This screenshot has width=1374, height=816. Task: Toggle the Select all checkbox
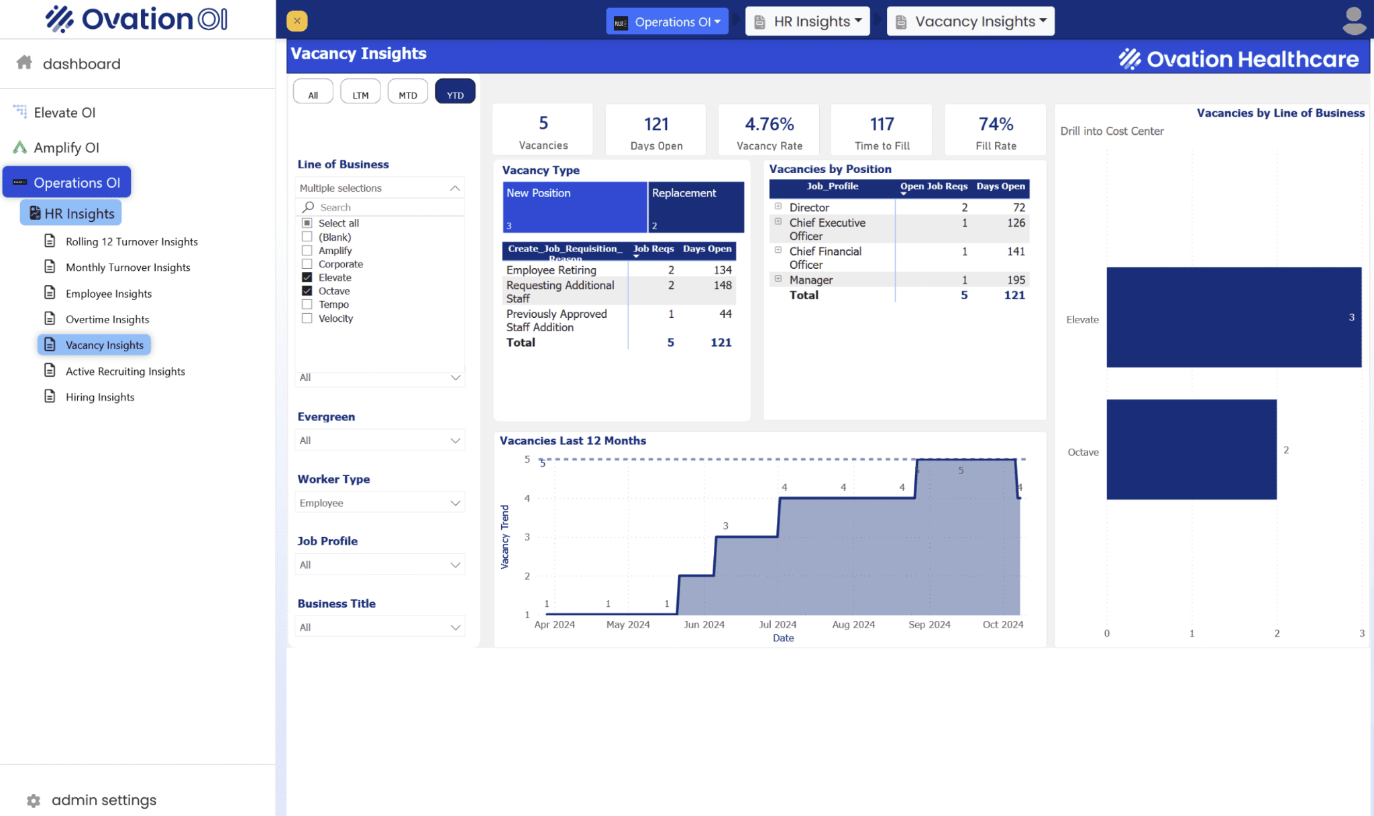307,223
